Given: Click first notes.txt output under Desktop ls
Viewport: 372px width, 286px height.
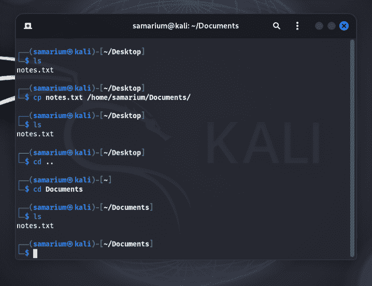Looking at the screenshot, I should tap(35, 70).
